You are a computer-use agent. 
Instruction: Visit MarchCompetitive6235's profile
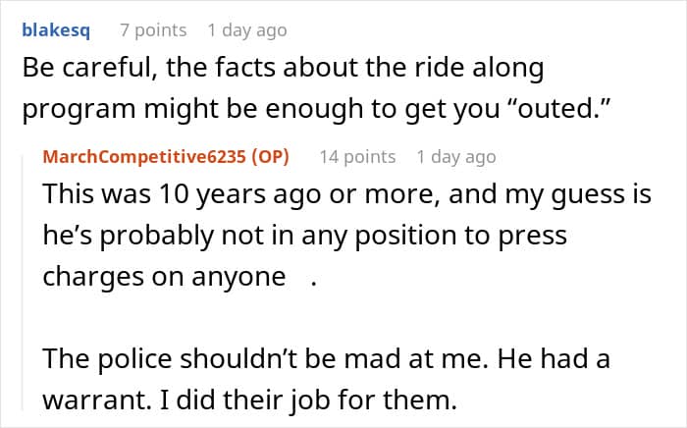(146, 157)
